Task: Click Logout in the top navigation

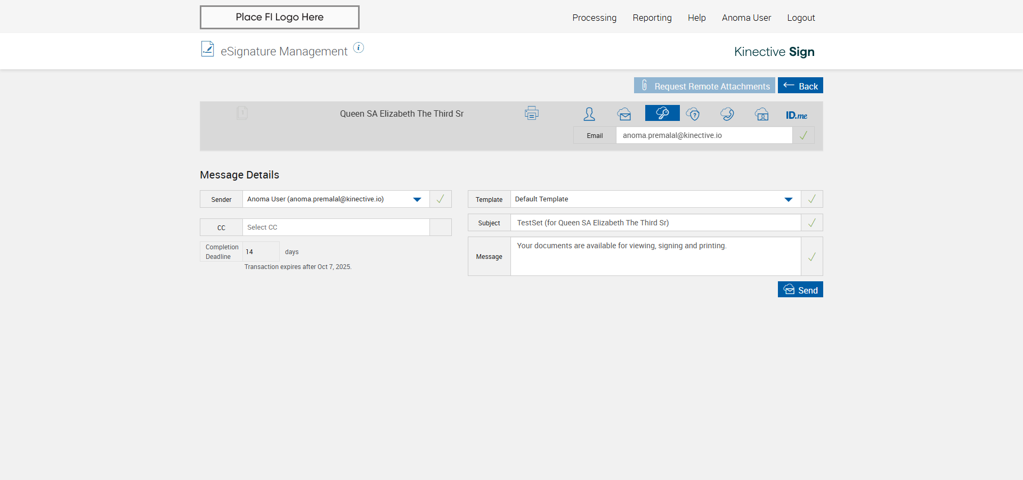Action: pyautogui.click(x=801, y=18)
